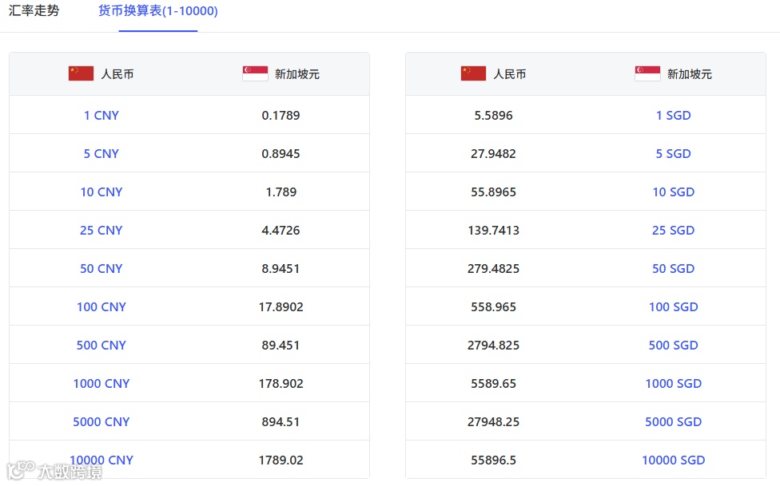
Task: Follow the 25 CNY link
Action: point(101,230)
